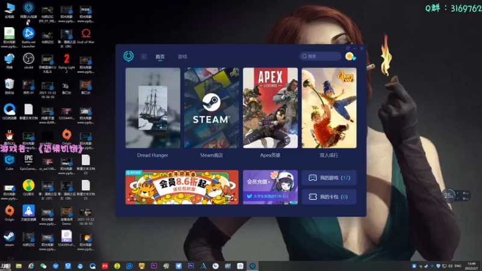Open the 回收站 recycle bin
This screenshot has width=482, height=271.
(9, 86)
